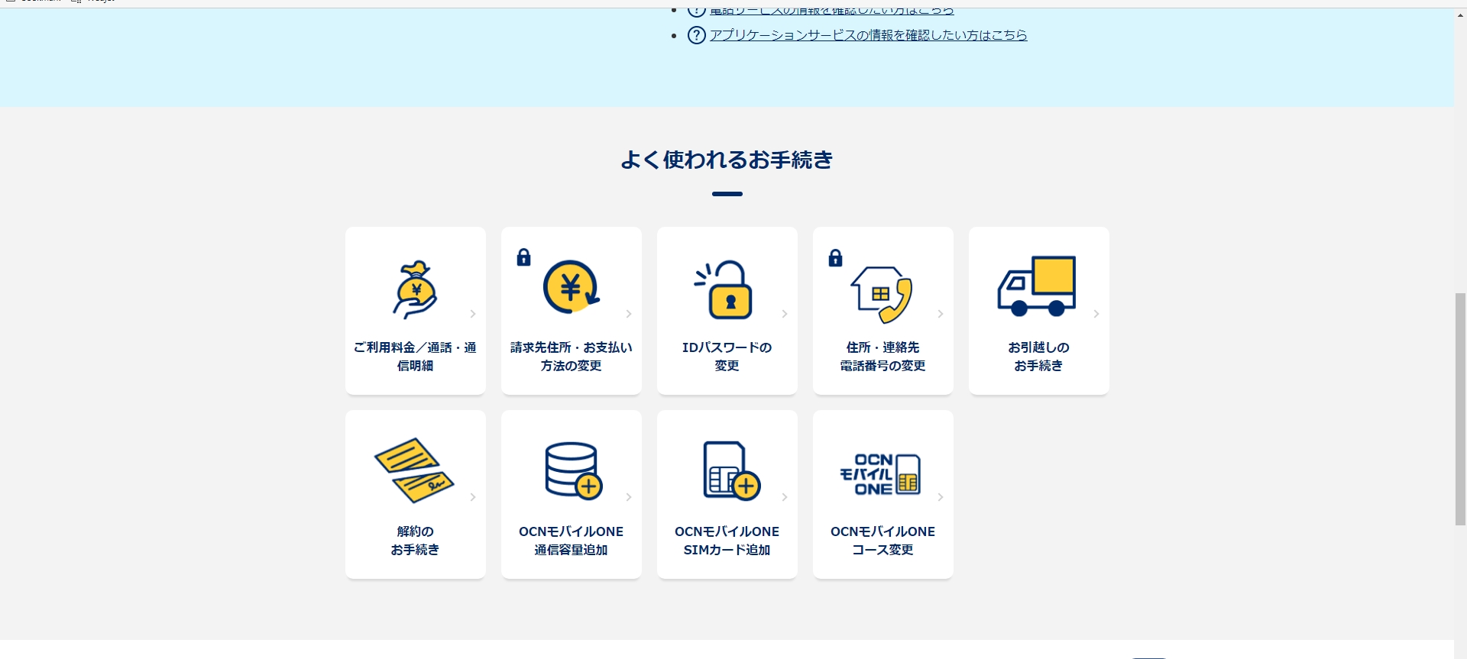
Task: Open 住所・連絡先電話番号の変更 label
Action: click(882, 357)
